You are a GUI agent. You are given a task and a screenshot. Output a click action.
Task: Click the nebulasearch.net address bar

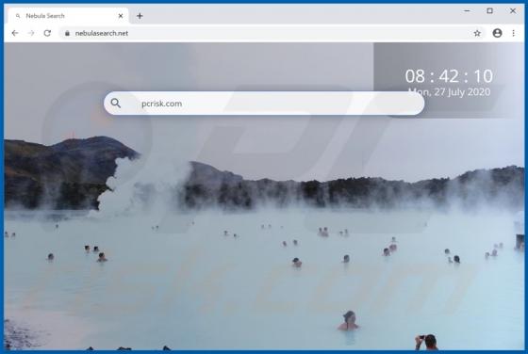point(272,33)
